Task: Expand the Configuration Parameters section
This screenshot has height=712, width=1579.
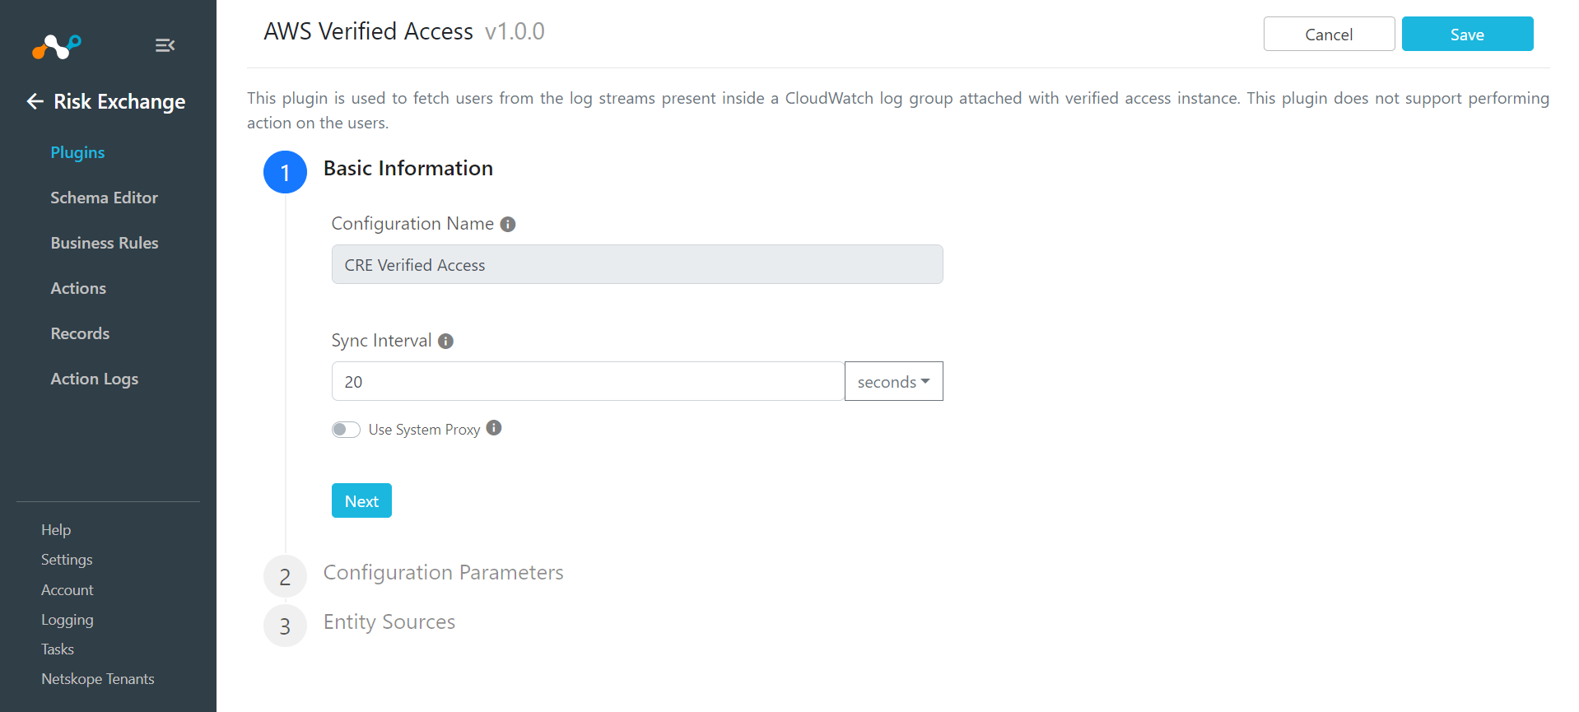Action: point(443,572)
